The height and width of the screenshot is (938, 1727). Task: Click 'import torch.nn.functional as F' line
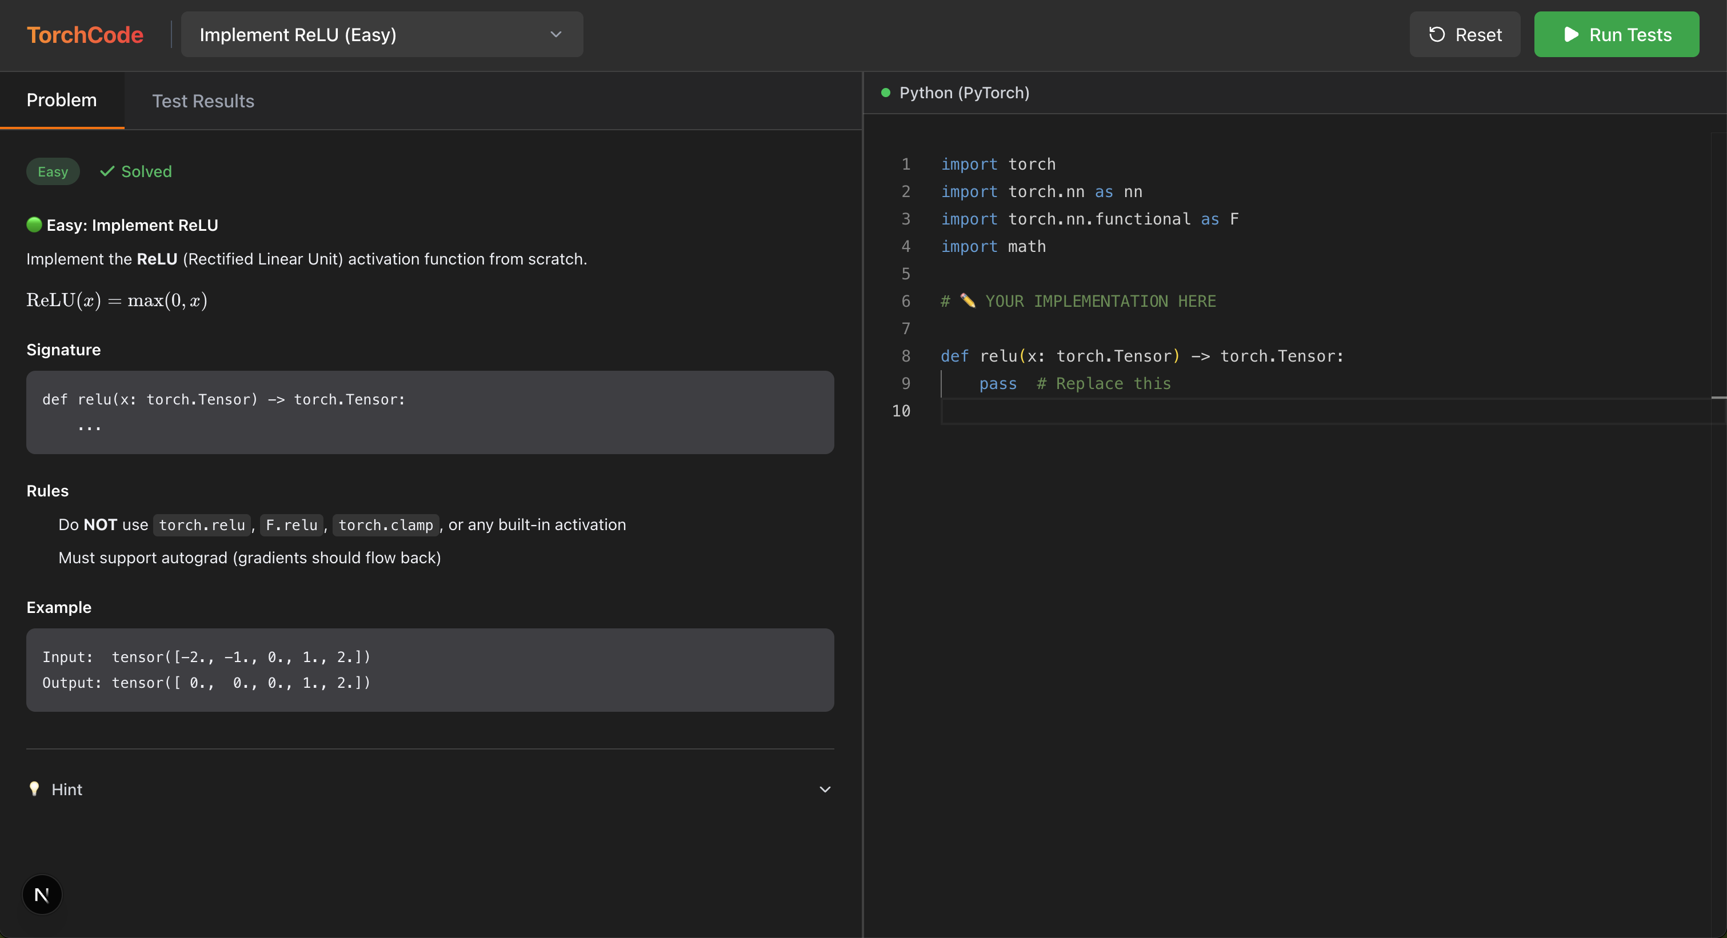pos(1090,219)
